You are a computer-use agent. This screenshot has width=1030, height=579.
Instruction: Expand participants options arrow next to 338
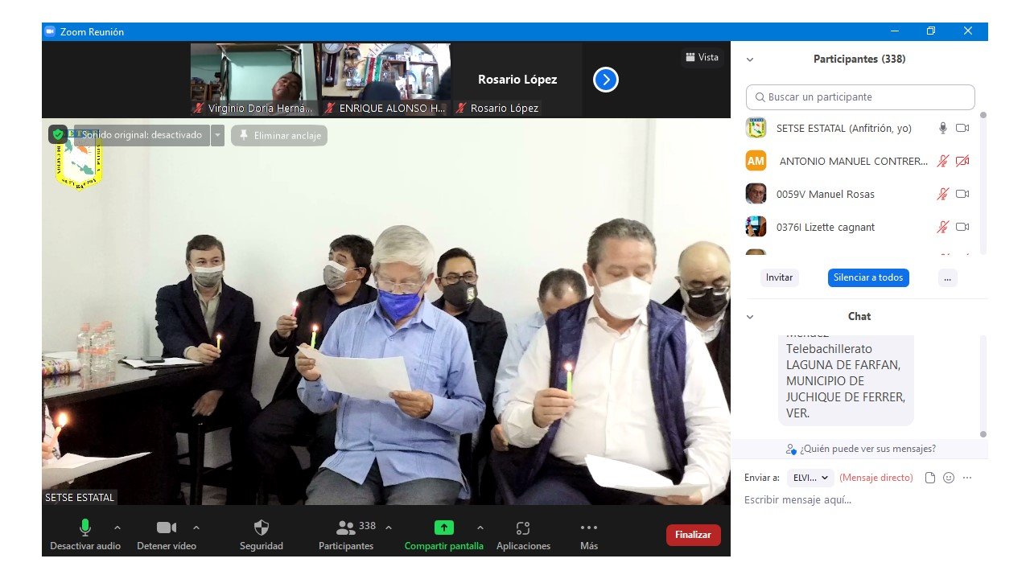tap(389, 528)
